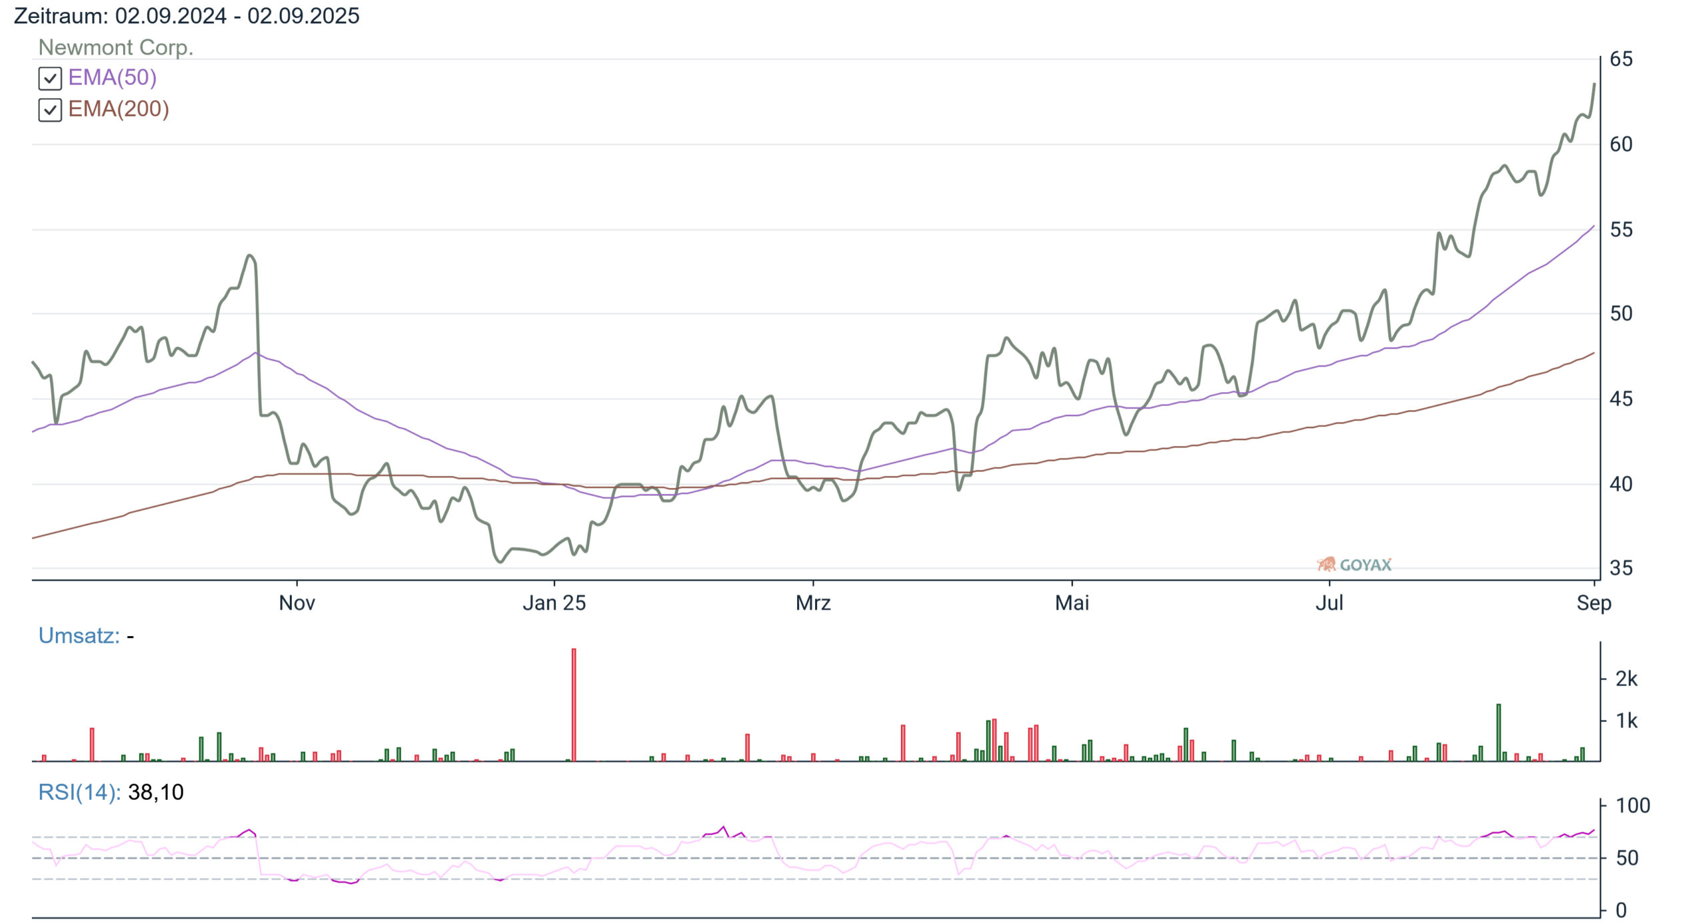Uncheck the EMA(50) checkbox
Image resolution: width=1706 pixels, height=924 pixels.
tap(50, 79)
